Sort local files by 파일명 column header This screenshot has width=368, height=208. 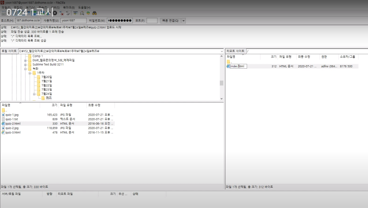(x=20, y=105)
